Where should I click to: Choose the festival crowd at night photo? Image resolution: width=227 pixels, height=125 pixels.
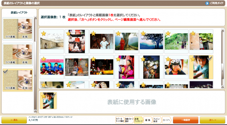tap(152, 67)
